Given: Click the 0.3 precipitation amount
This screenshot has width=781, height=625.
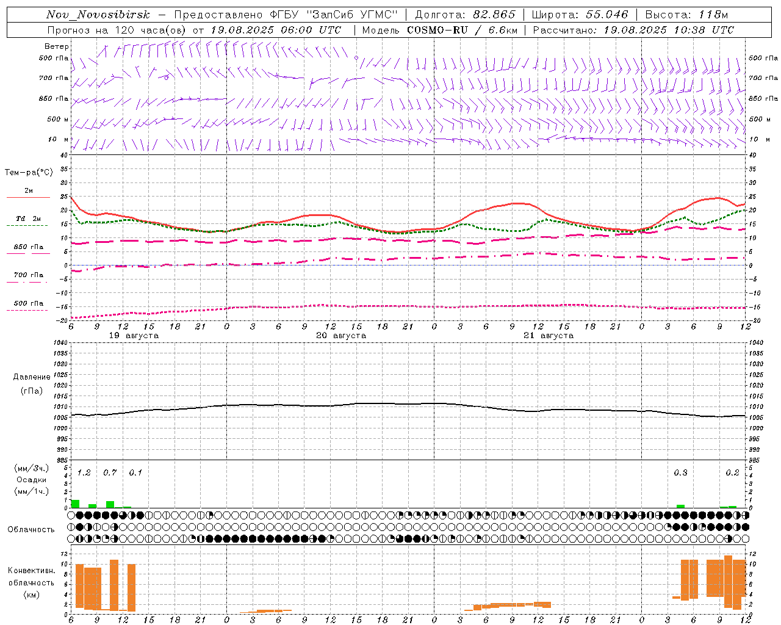Looking at the screenshot, I should [x=680, y=473].
